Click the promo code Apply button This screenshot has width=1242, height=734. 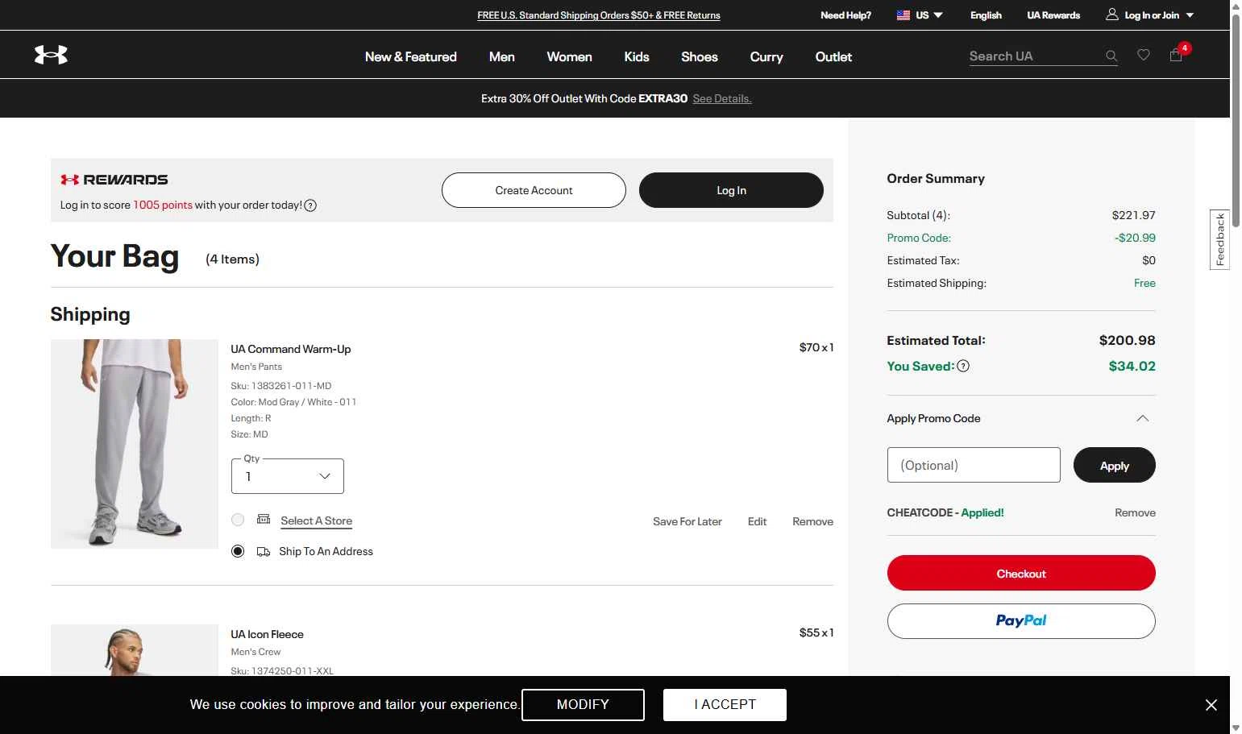click(1115, 465)
